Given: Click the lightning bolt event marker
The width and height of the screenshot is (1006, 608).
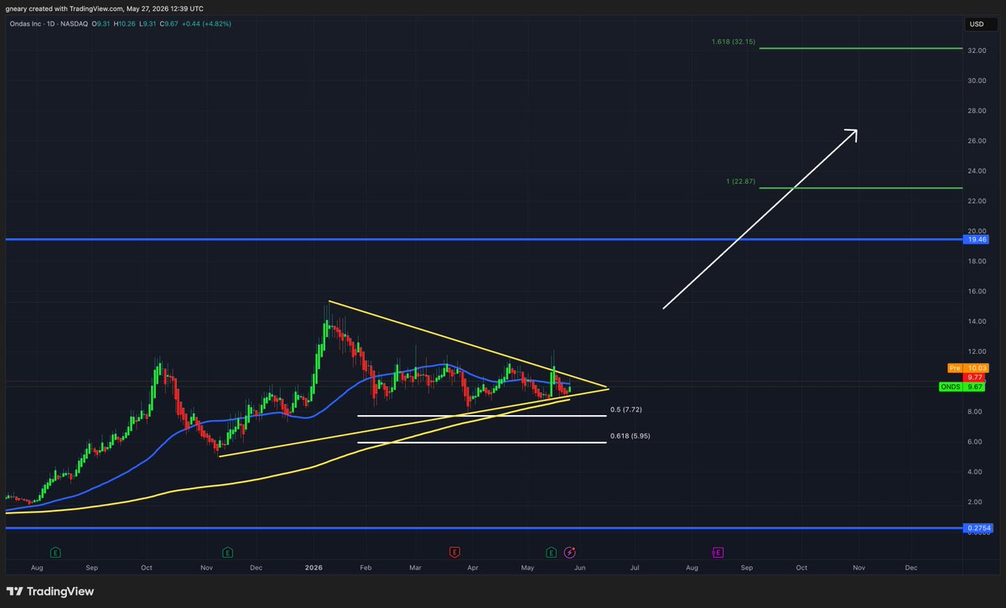Looking at the screenshot, I should (x=570, y=552).
